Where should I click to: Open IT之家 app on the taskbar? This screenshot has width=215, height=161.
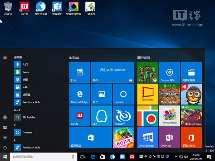click(132, 157)
